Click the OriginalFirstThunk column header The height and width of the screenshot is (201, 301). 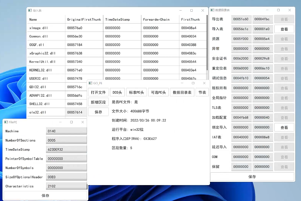tap(84, 19)
